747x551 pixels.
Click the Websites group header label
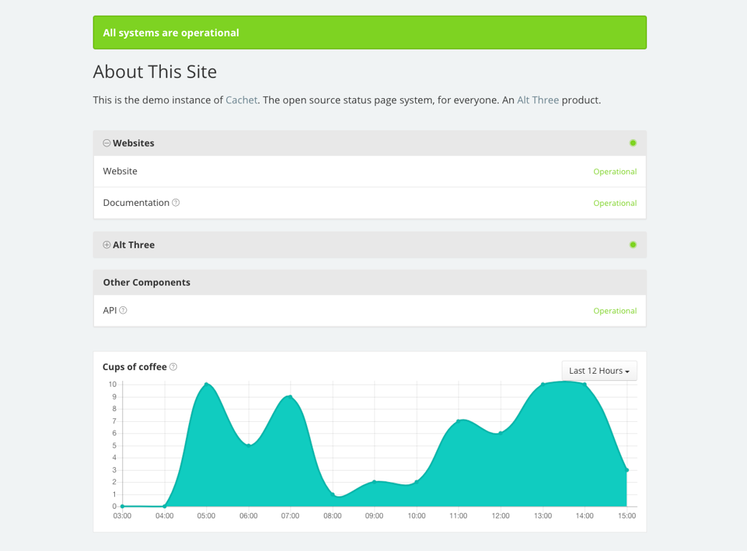[x=133, y=143]
